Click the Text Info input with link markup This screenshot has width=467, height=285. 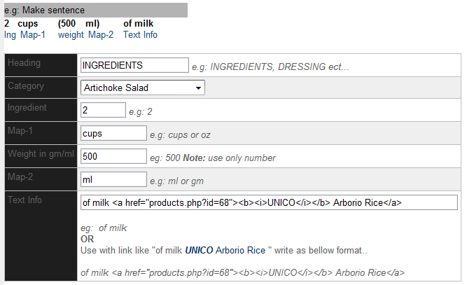pos(269,203)
